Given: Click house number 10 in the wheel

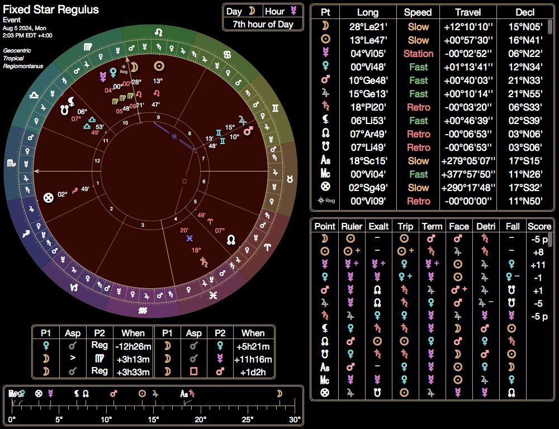Looking at the screenshot, I should 125,123.
